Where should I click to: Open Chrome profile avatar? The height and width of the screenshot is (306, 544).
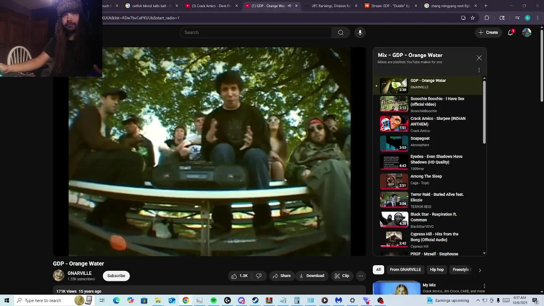527,18
